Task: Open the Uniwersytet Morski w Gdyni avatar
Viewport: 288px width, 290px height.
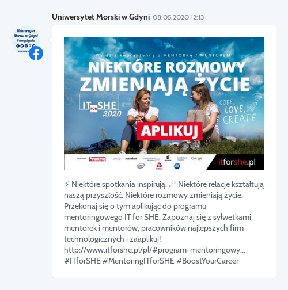Action: tap(26, 40)
